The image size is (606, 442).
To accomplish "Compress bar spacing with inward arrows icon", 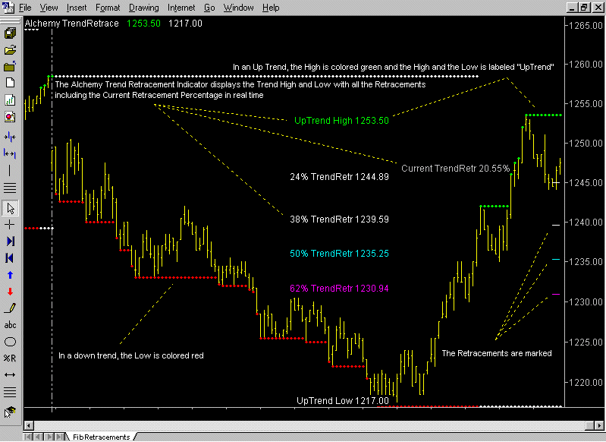I will click(x=10, y=137).
